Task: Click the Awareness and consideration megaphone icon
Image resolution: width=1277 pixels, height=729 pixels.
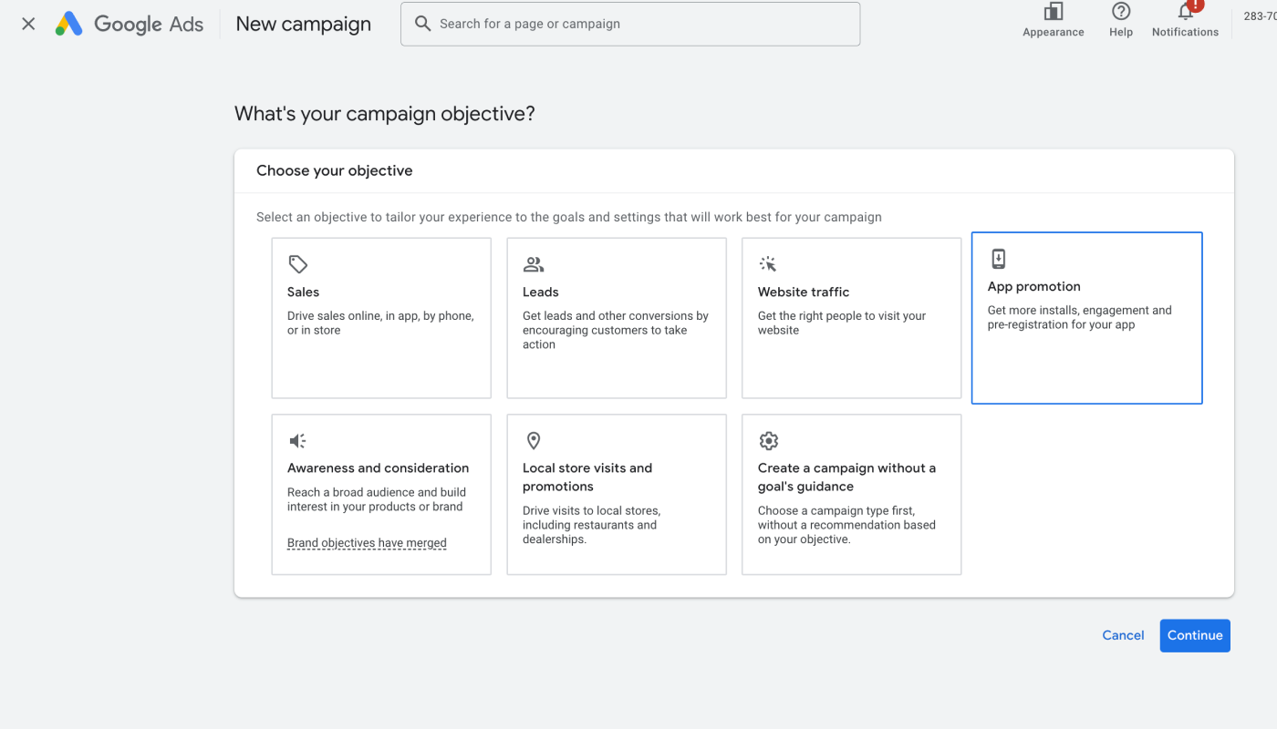Action: coord(297,441)
